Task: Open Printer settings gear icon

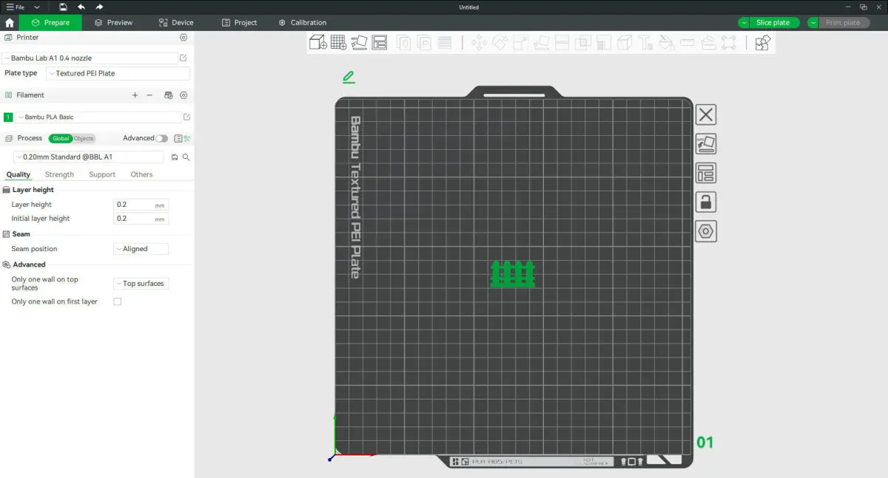Action: pos(184,38)
